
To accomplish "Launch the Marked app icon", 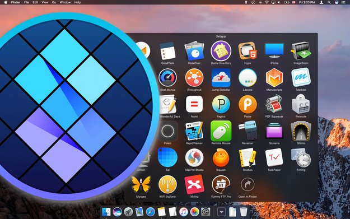I will (301, 78).
